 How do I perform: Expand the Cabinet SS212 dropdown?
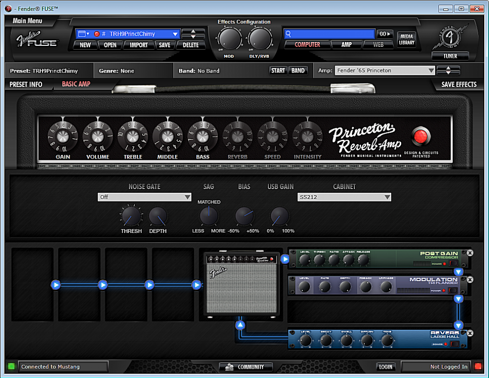(344, 197)
